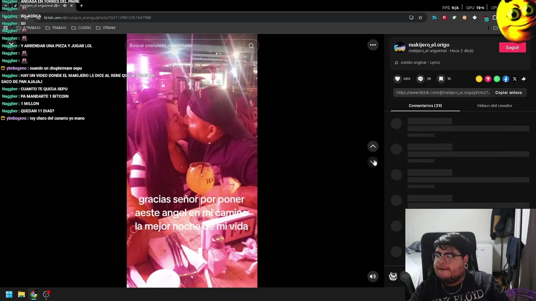Open the three-dots more options menu
Viewport: 536px width, 301px height.
(373, 45)
